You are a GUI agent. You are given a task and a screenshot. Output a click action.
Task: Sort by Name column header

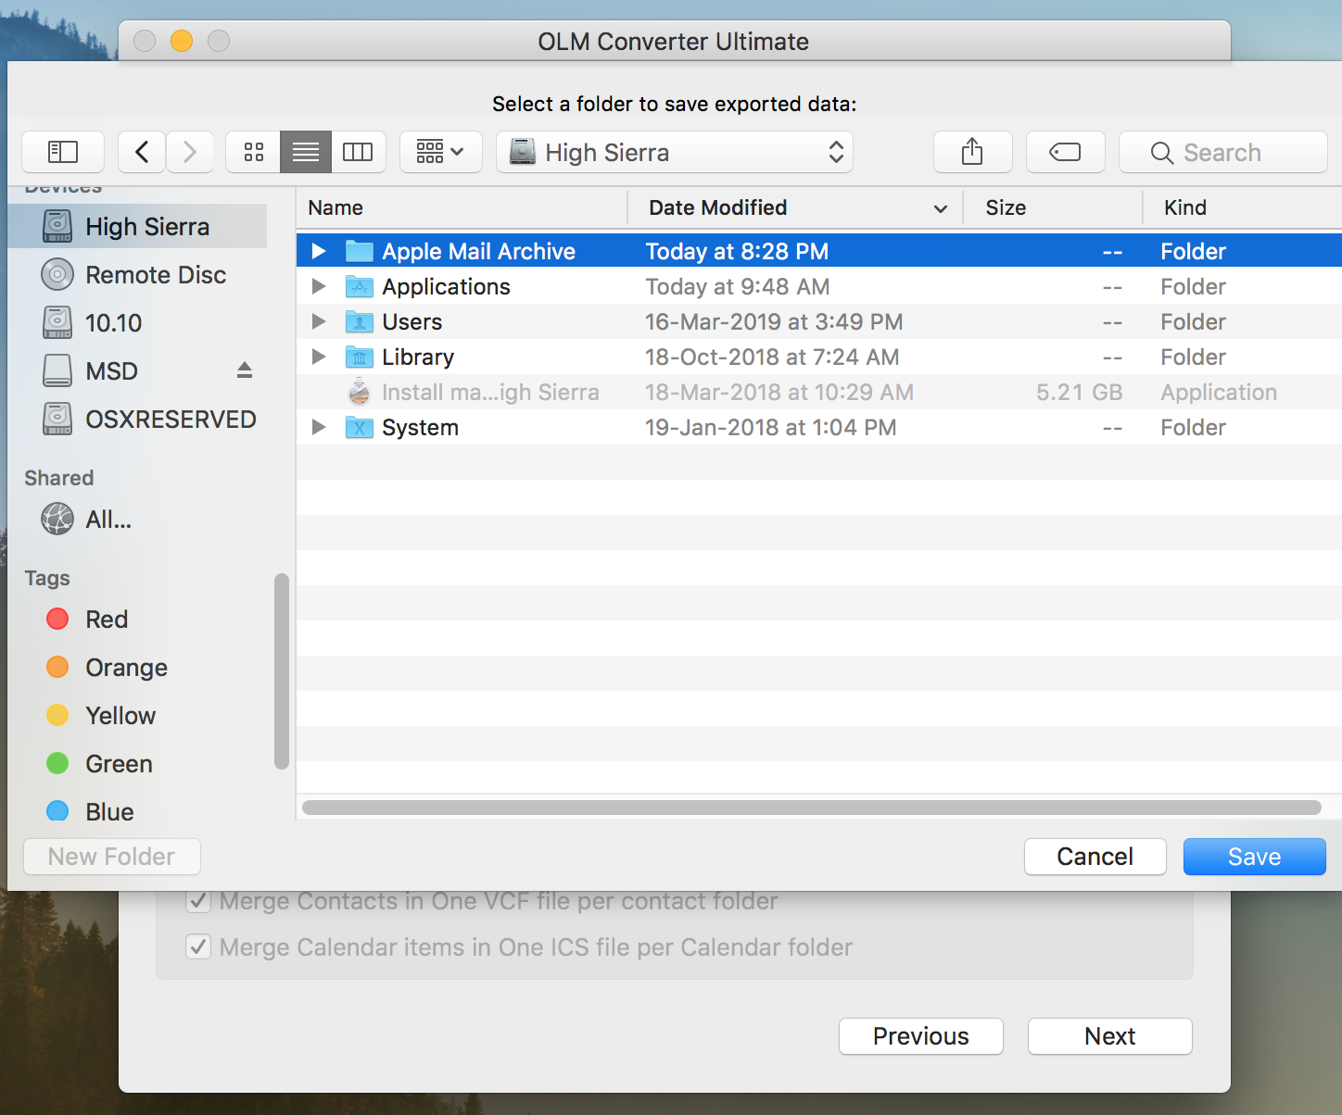click(x=462, y=207)
